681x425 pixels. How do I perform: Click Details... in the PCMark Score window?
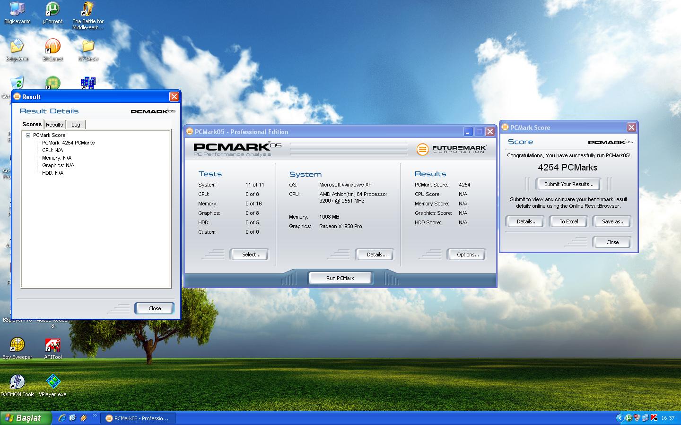click(525, 221)
